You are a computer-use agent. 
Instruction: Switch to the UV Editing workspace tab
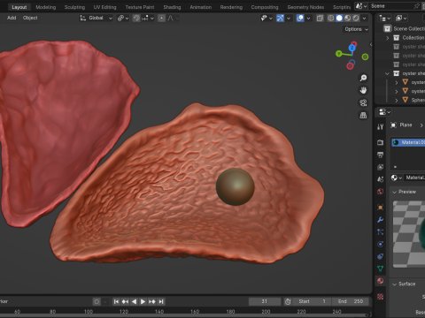104,7
